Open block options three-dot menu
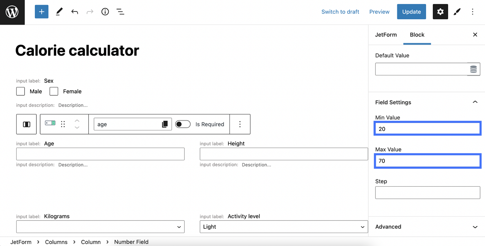 [x=240, y=124]
